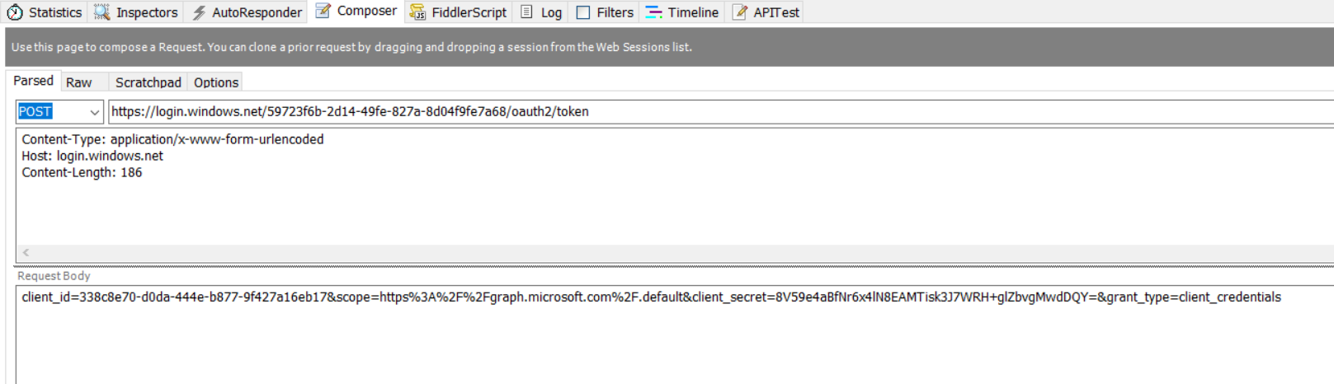1334x384 pixels.
Task: Toggle the Filters checkbox
Action: coord(583,12)
